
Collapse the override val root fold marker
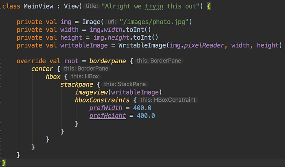point(0,61)
